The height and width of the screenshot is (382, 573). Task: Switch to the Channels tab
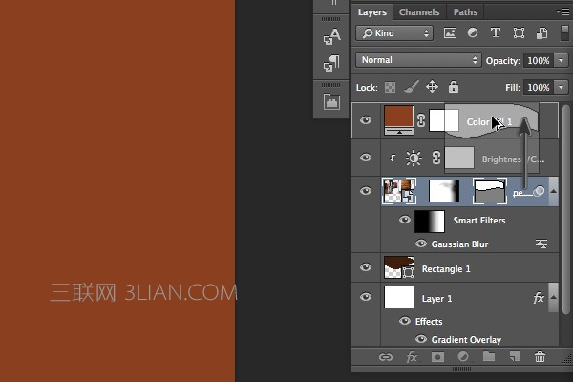click(x=419, y=12)
